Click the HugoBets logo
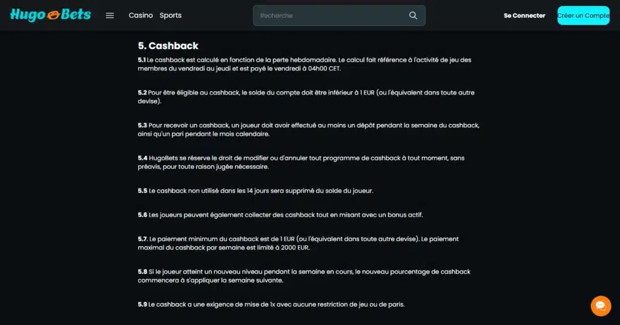620x325 pixels. (50, 15)
